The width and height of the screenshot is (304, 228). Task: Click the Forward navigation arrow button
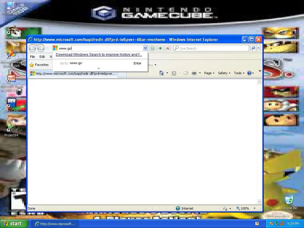click(41, 48)
